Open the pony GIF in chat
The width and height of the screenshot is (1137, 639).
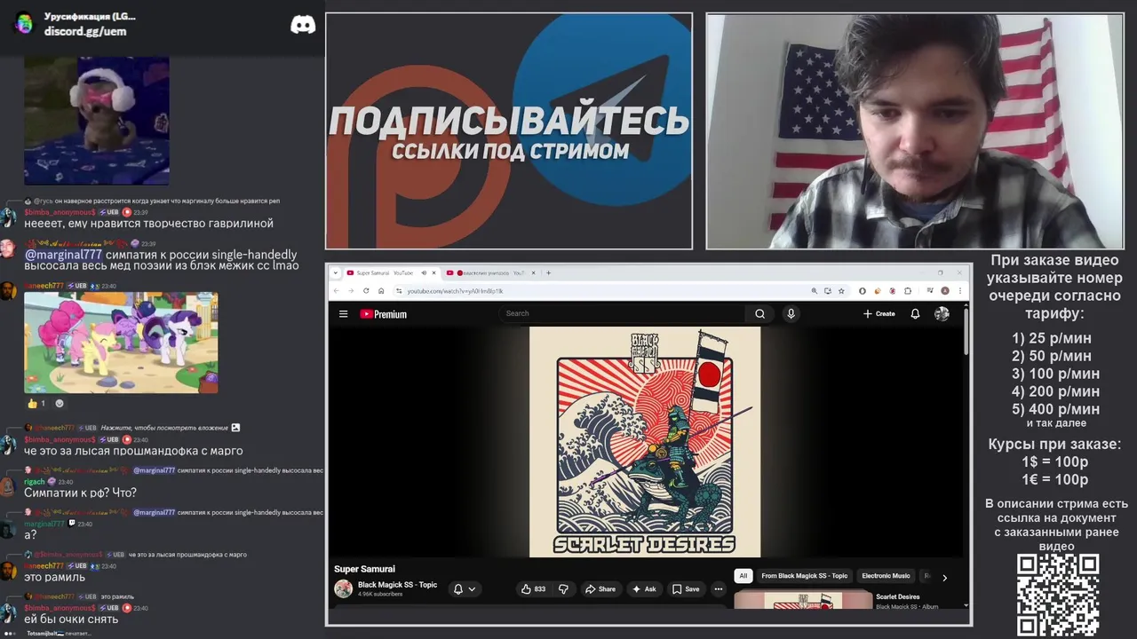tap(121, 343)
